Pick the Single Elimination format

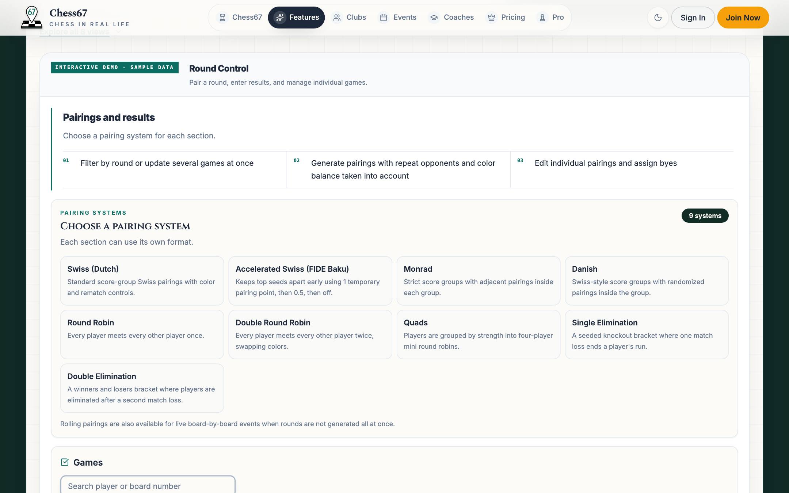pyautogui.click(x=647, y=335)
